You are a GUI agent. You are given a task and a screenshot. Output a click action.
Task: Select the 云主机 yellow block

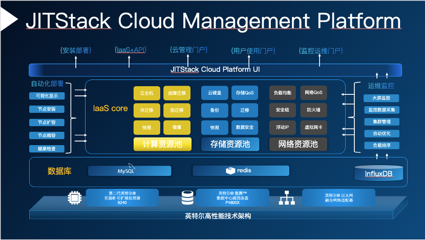(x=146, y=93)
